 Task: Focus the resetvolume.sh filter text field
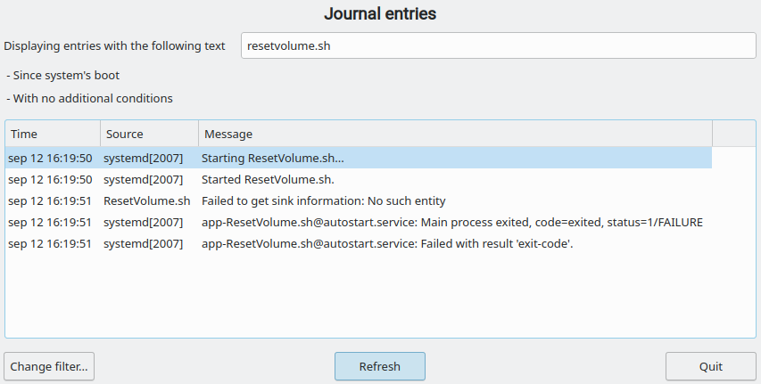pyautogui.click(x=499, y=45)
